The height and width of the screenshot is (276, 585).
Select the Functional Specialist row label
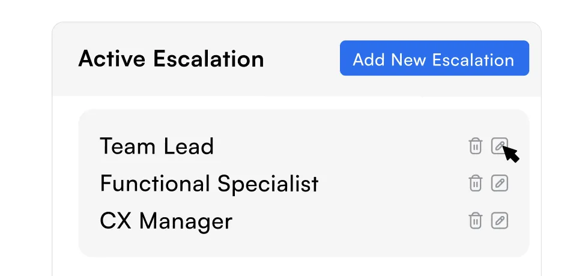[x=209, y=184]
